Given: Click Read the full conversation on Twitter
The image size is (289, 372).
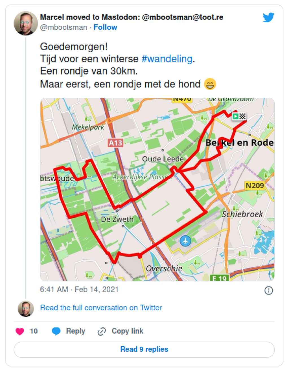Looking at the screenshot, I should (x=100, y=308).
